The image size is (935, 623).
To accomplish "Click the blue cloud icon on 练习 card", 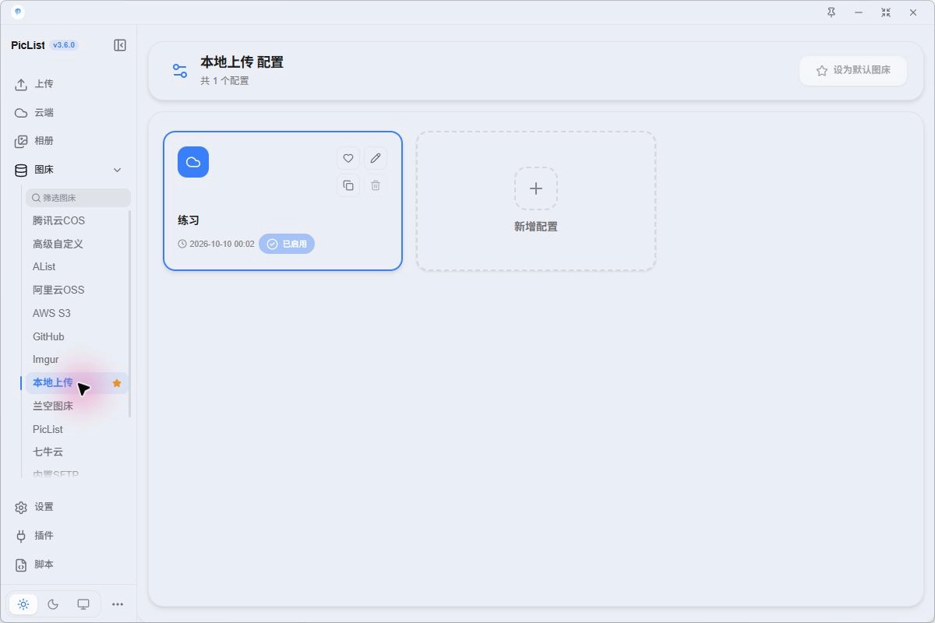I will point(193,162).
